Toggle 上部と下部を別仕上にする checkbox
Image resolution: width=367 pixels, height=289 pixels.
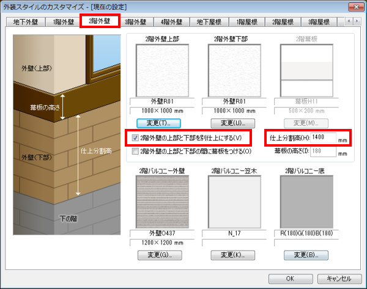click(x=136, y=138)
